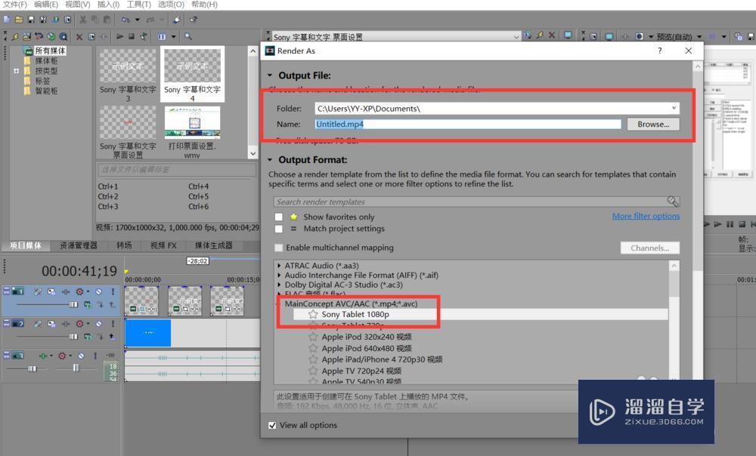Click the lightning bolt import media icon
The height and width of the screenshot is (456, 756).
(15, 36)
